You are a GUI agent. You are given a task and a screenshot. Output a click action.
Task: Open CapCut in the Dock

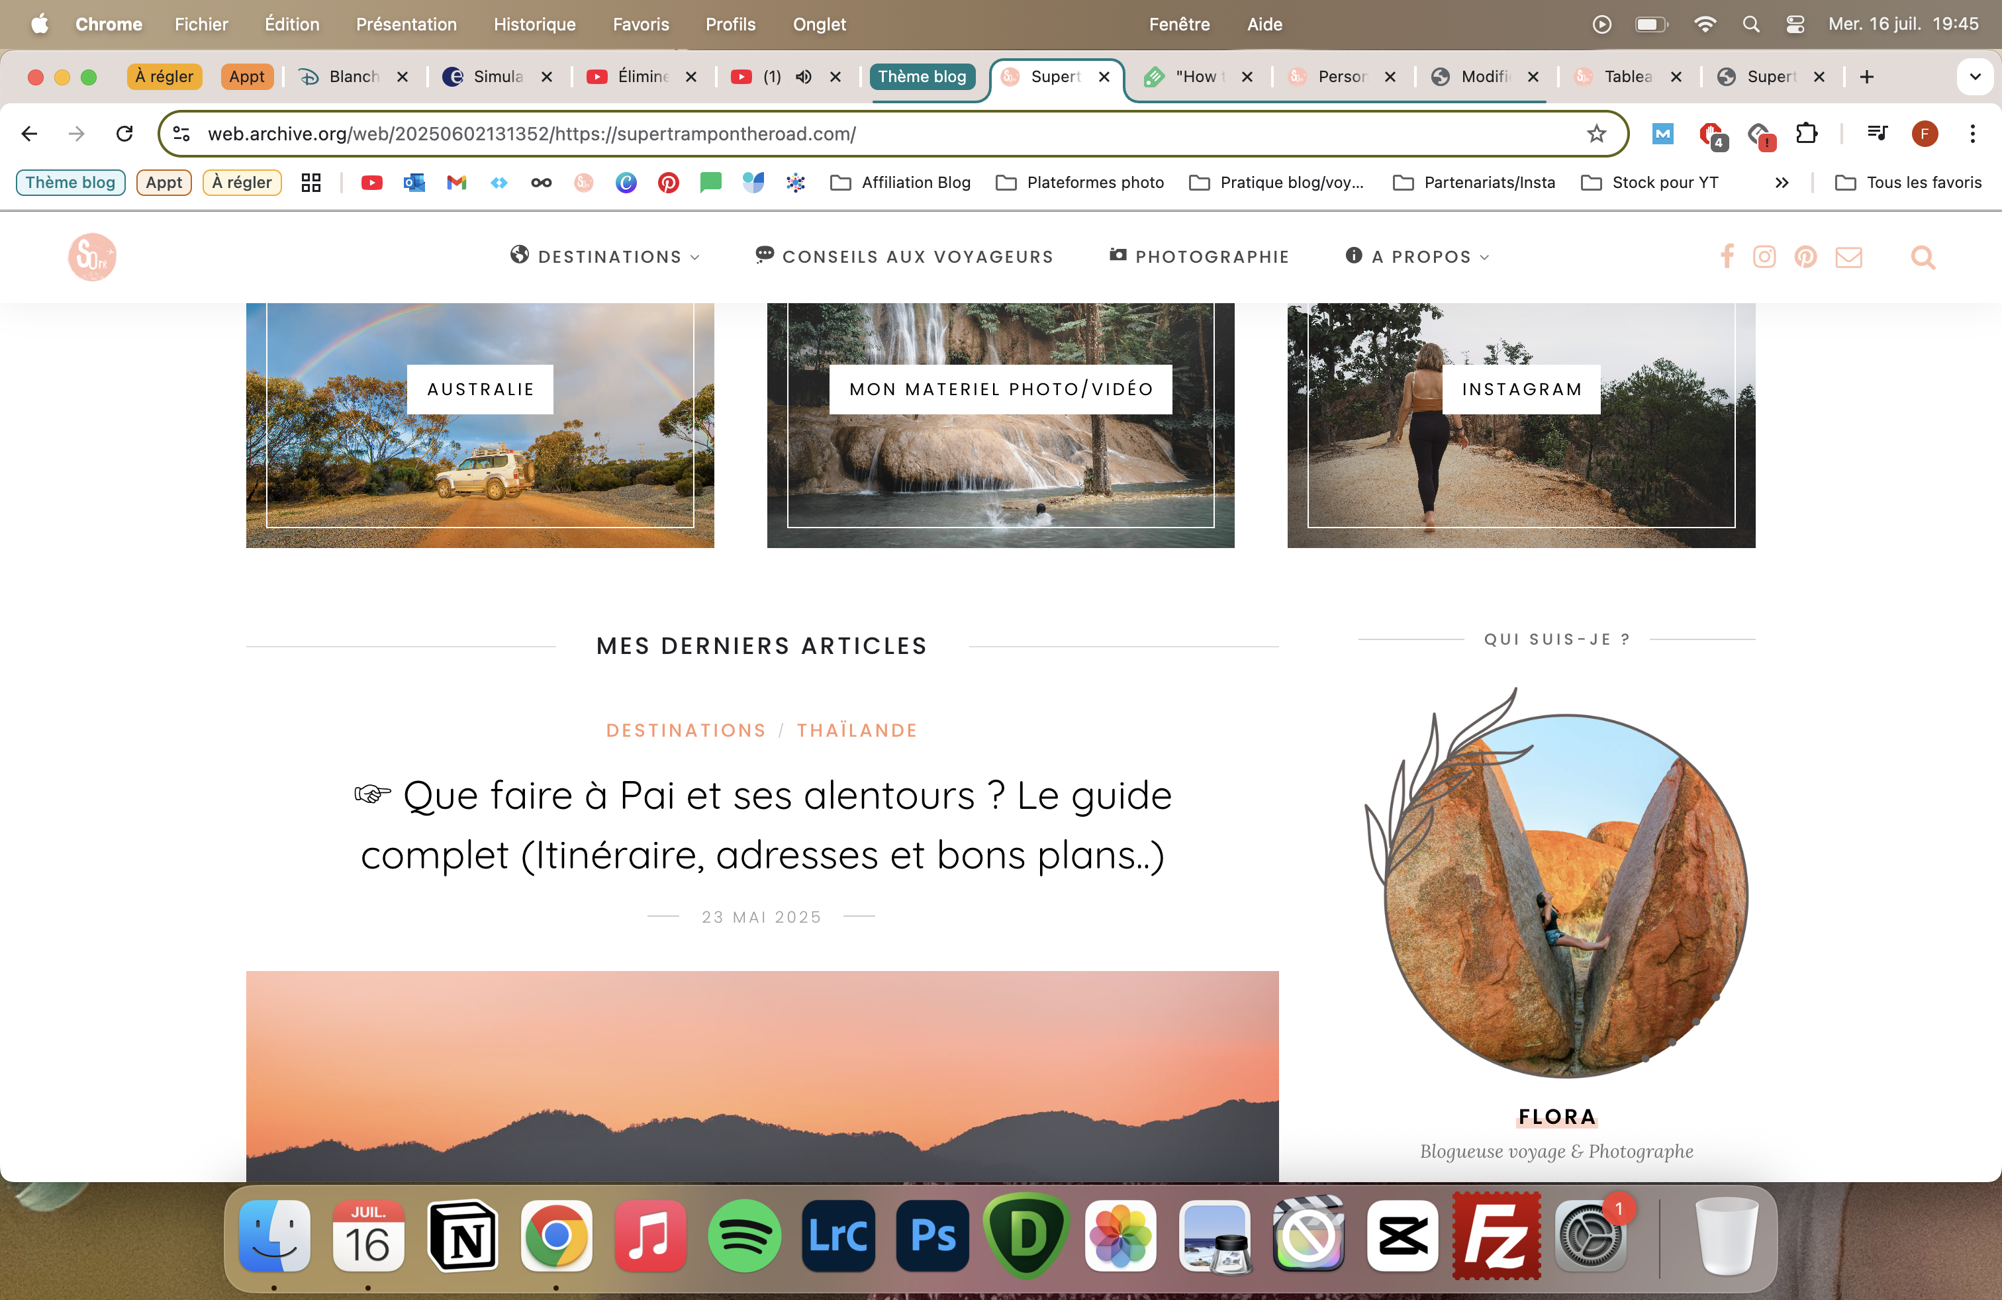click(x=1402, y=1236)
